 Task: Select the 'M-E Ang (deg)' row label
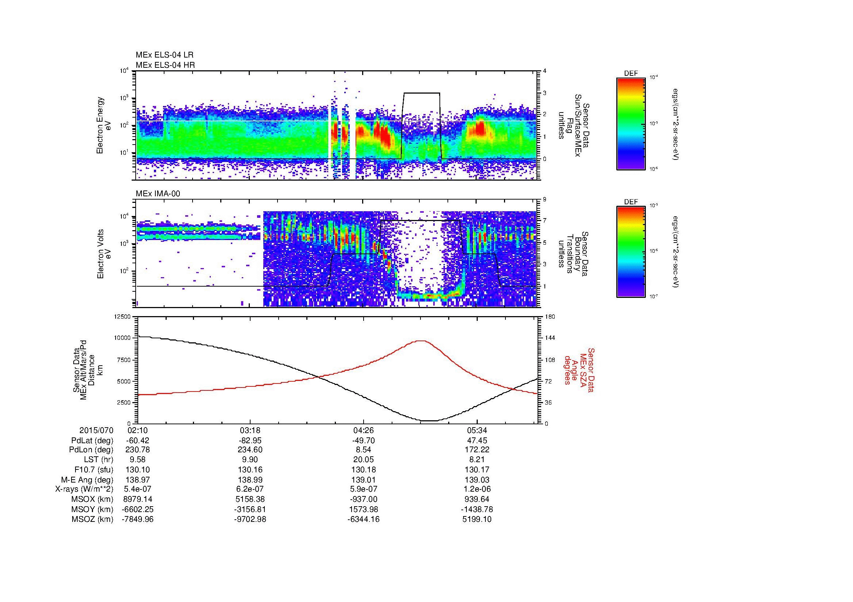point(88,480)
